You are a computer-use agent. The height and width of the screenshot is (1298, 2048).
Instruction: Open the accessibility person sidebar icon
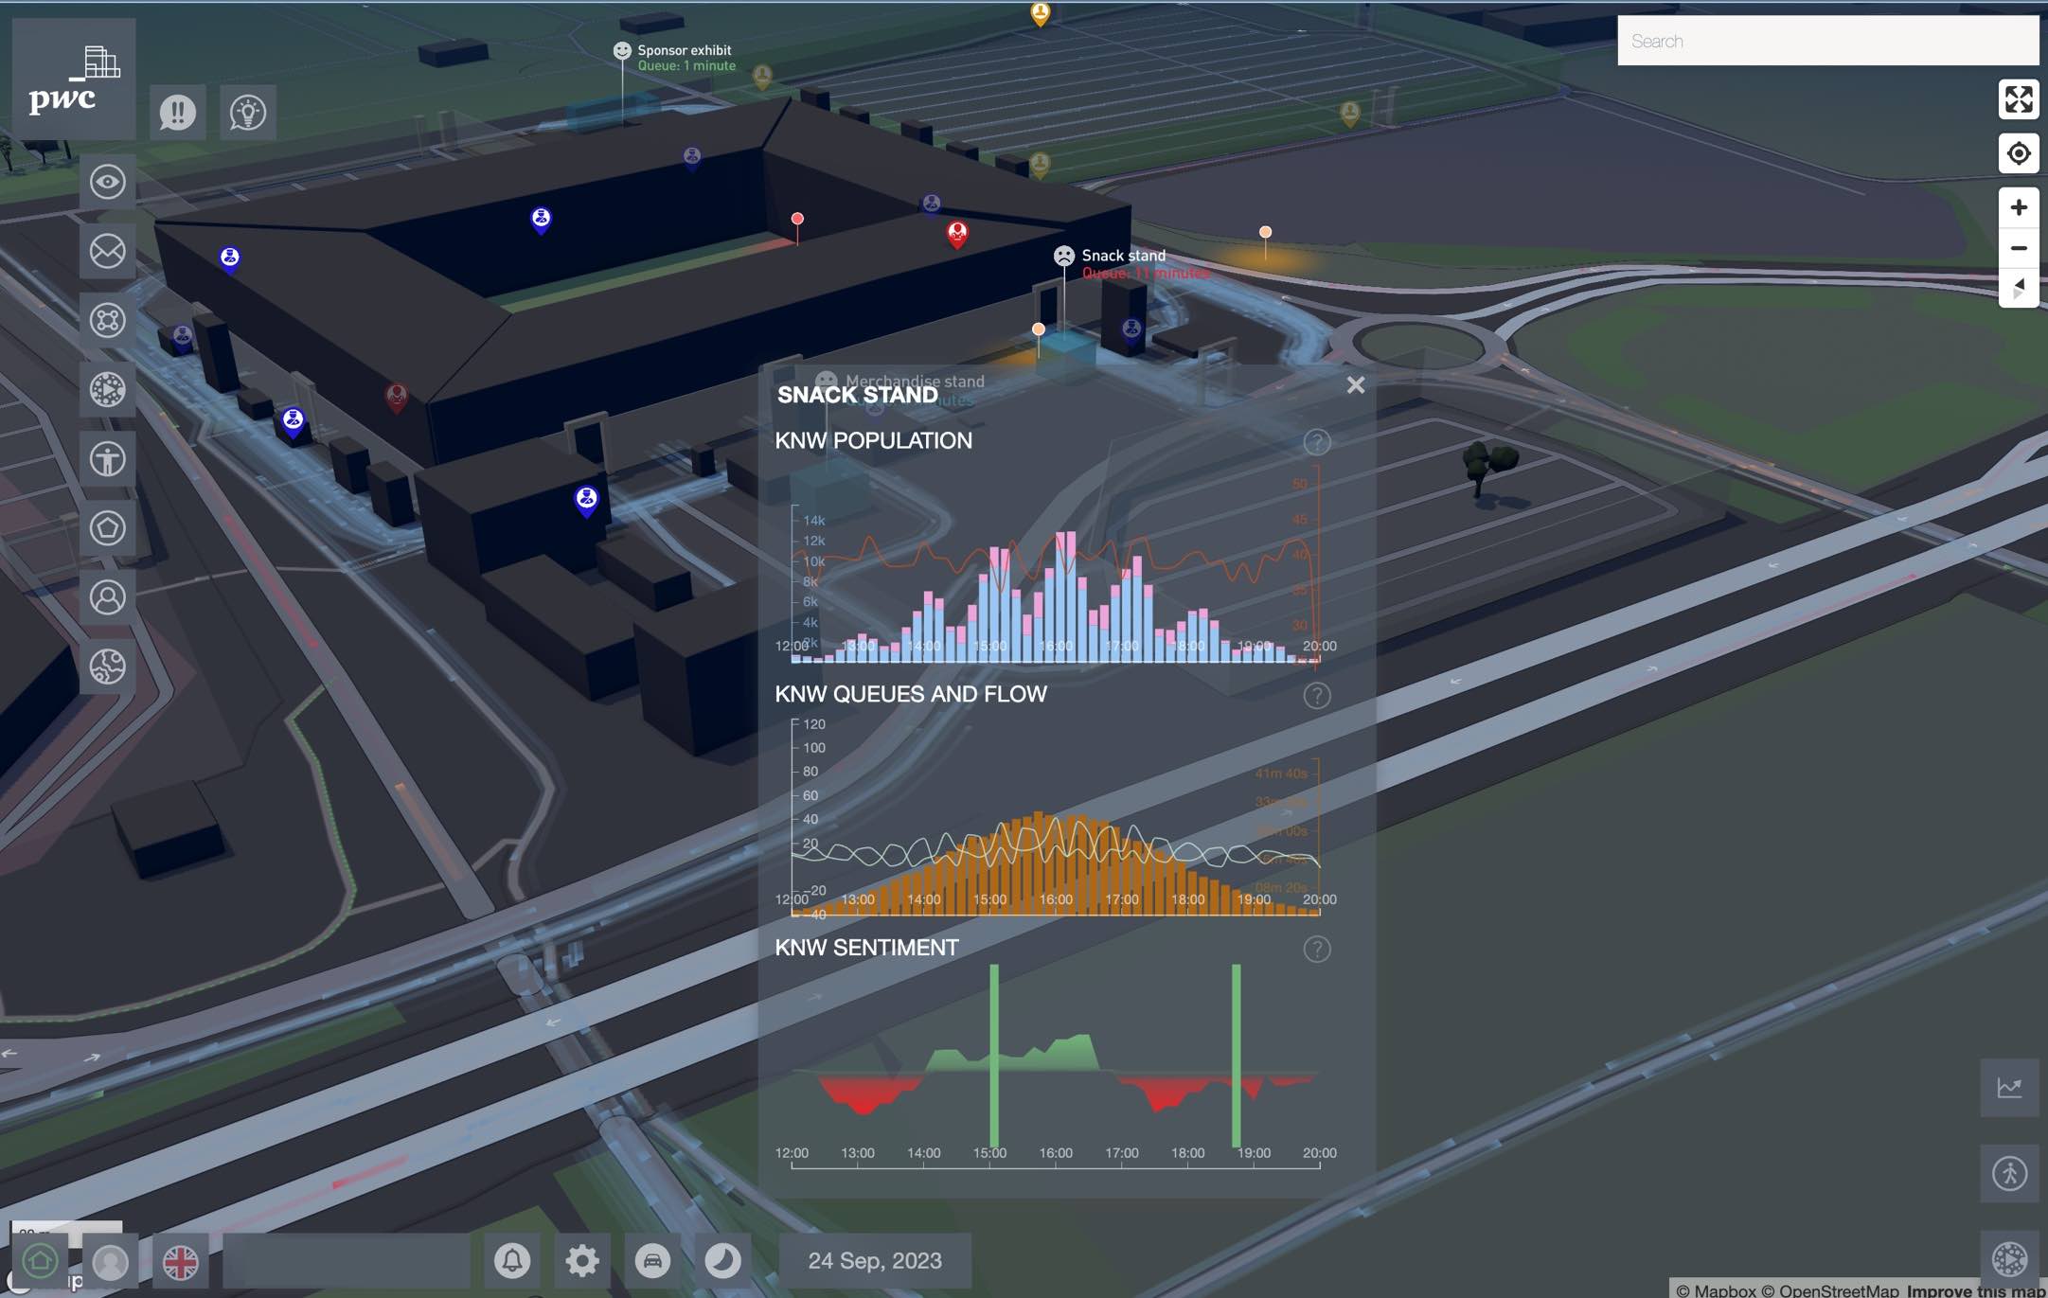pyautogui.click(x=107, y=459)
